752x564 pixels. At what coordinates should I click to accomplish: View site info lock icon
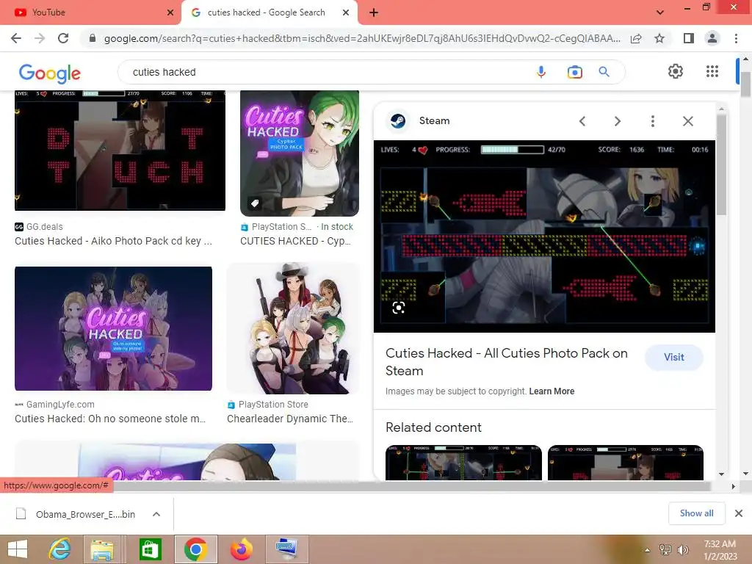[93, 38]
